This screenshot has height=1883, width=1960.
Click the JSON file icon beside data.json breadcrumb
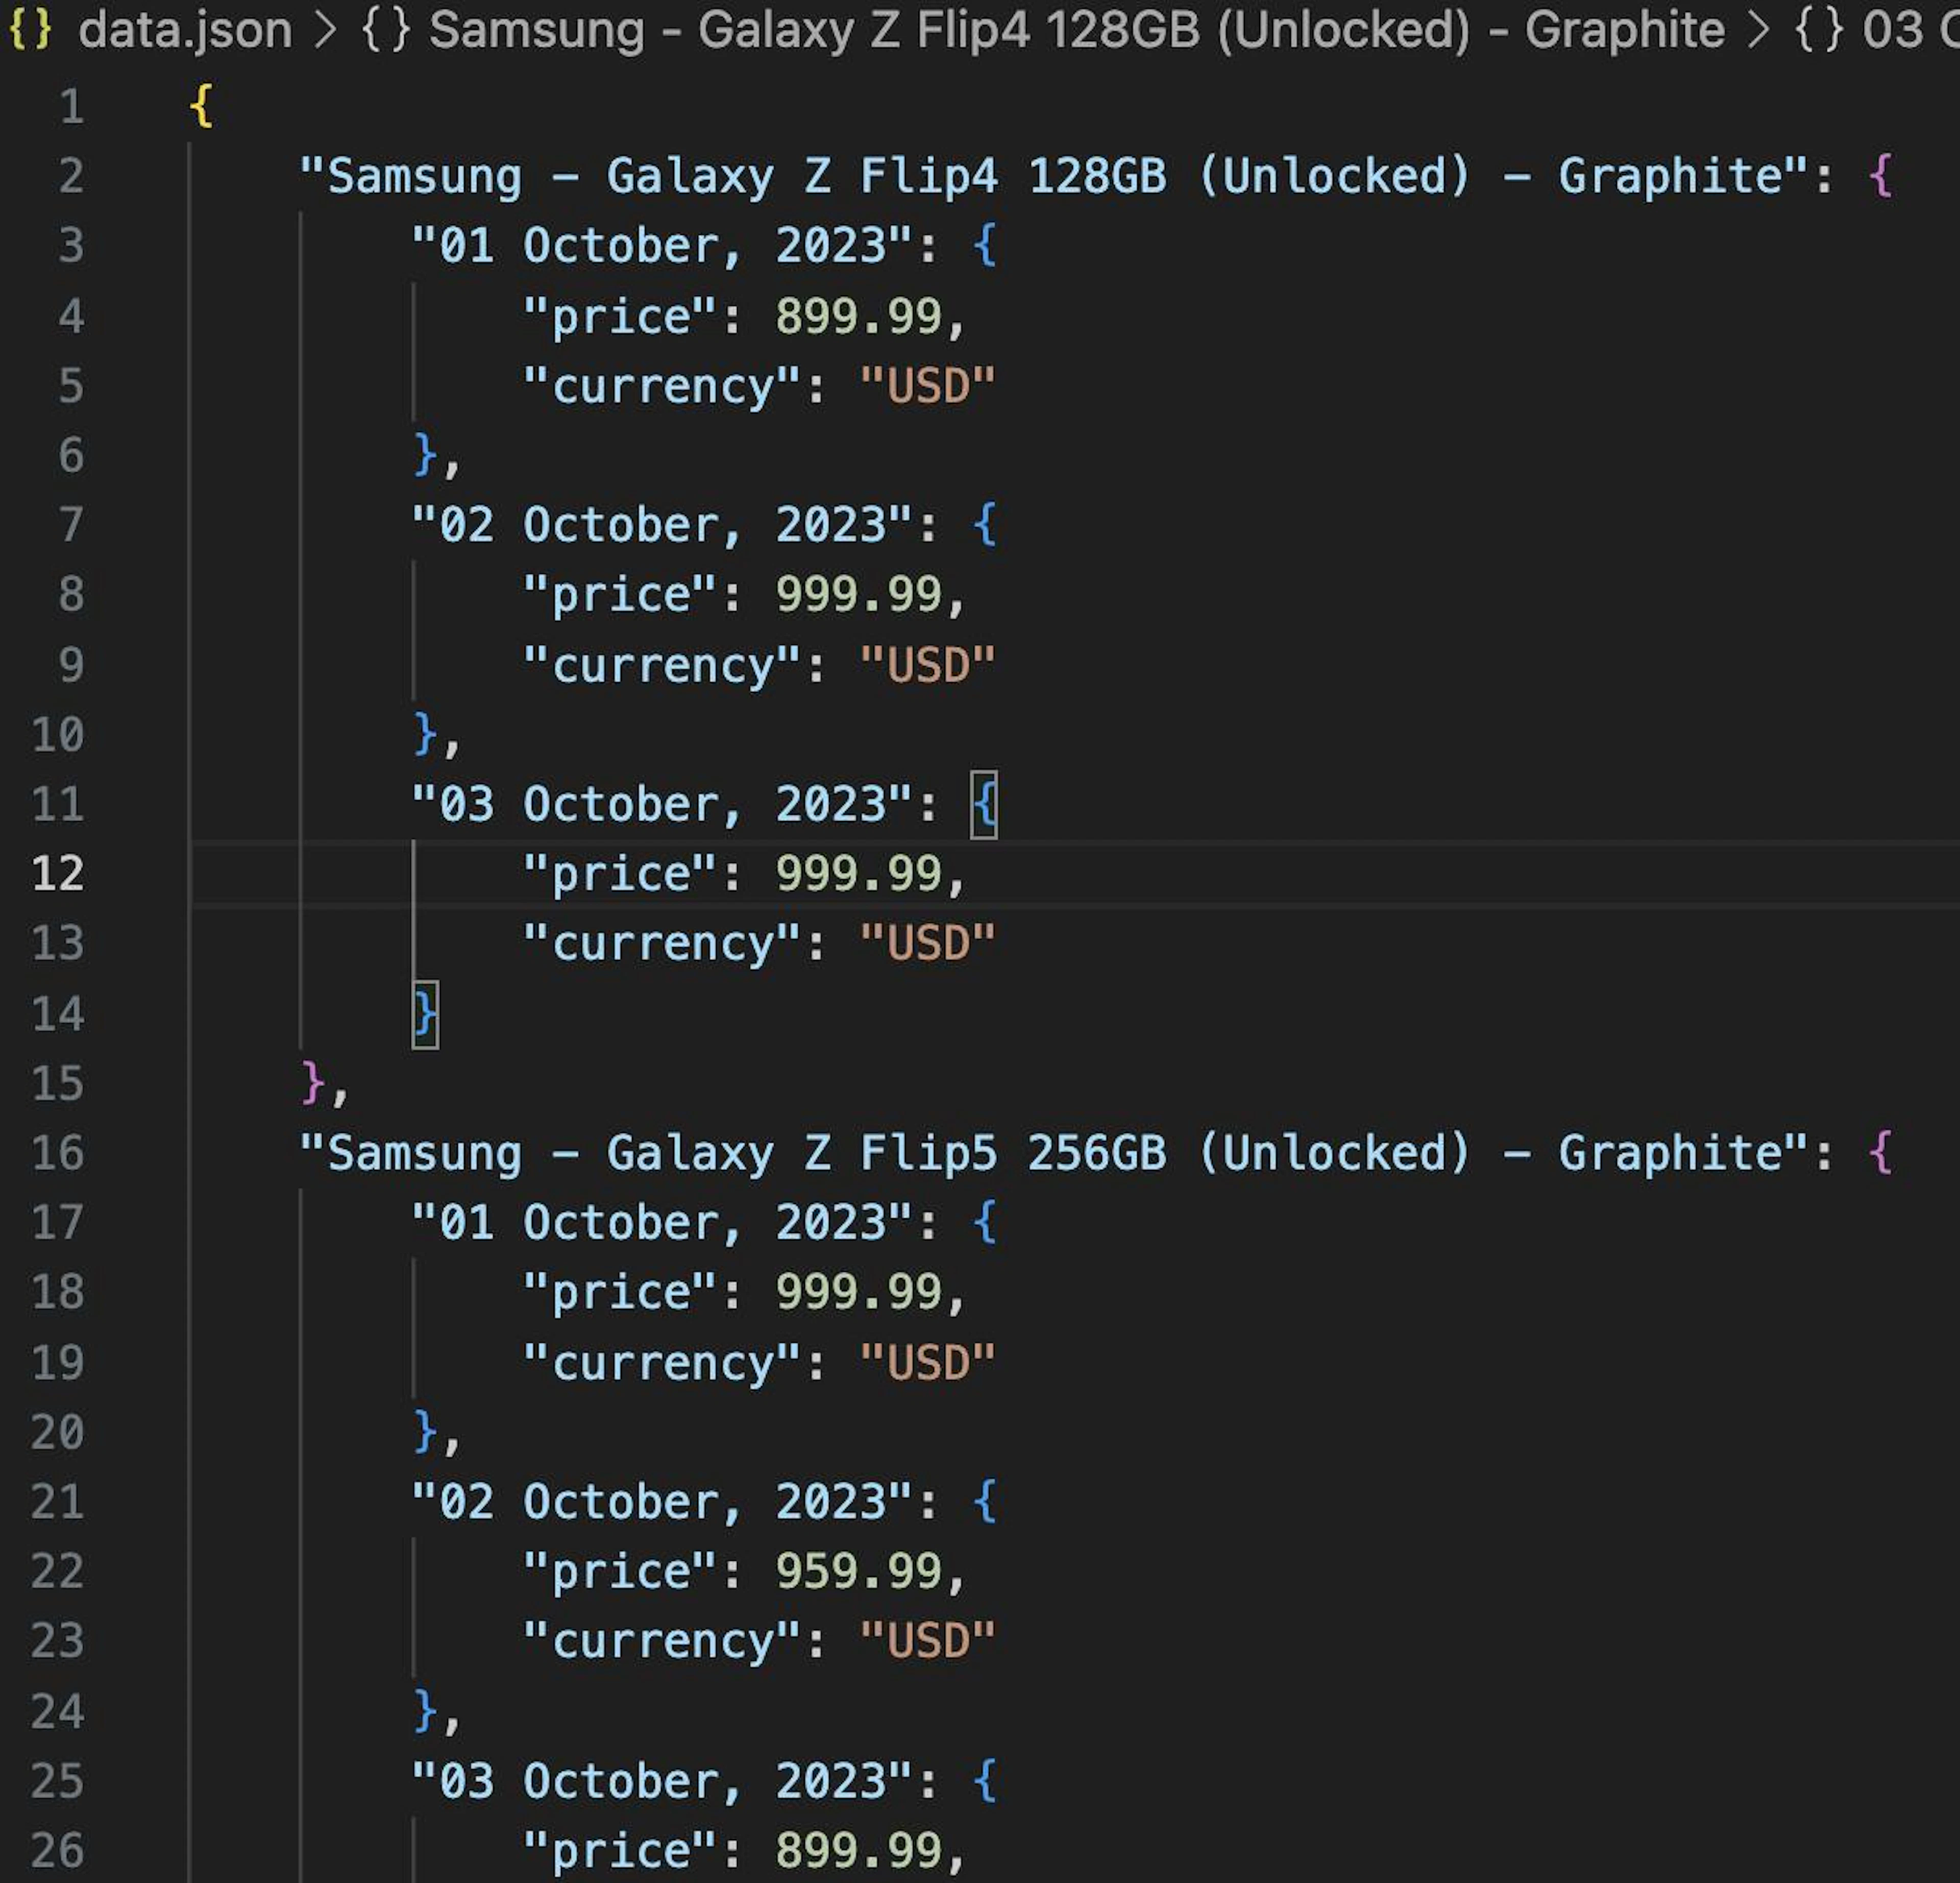coord(29,30)
